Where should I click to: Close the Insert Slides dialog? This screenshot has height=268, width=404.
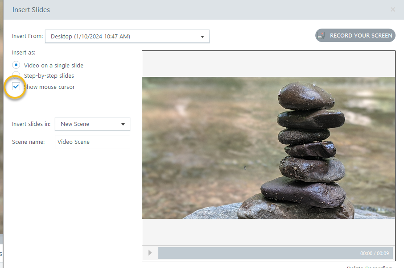392,9
